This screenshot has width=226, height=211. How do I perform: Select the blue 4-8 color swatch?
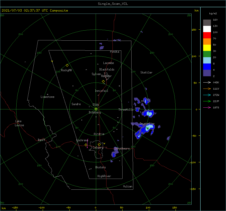207,67
